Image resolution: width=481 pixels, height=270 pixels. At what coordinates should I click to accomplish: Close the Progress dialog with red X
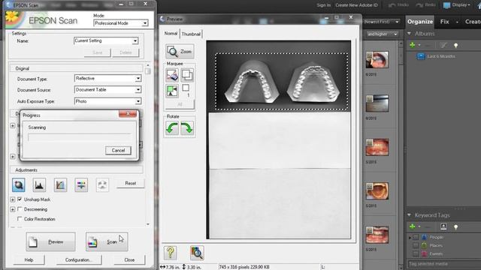[128, 113]
